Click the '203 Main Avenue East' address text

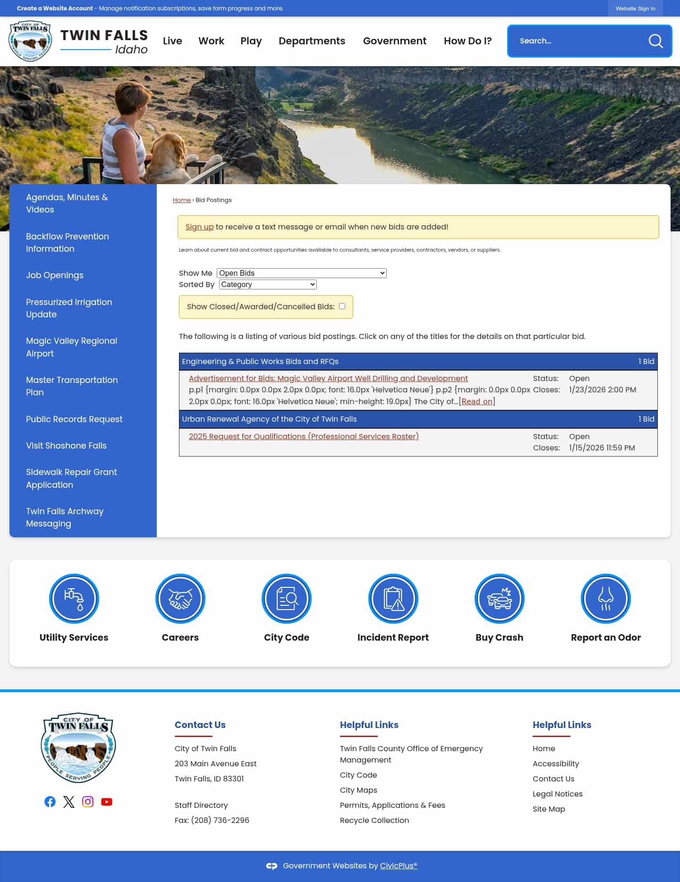point(216,764)
